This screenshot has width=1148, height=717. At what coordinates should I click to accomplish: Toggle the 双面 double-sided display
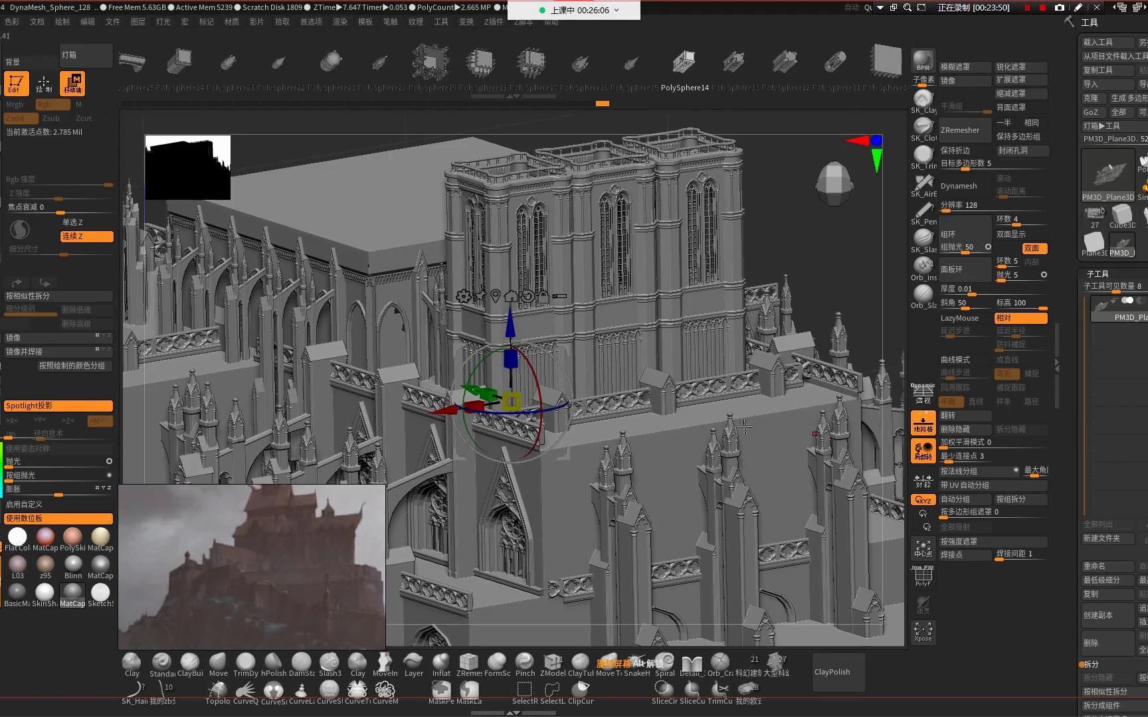pos(1034,248)
